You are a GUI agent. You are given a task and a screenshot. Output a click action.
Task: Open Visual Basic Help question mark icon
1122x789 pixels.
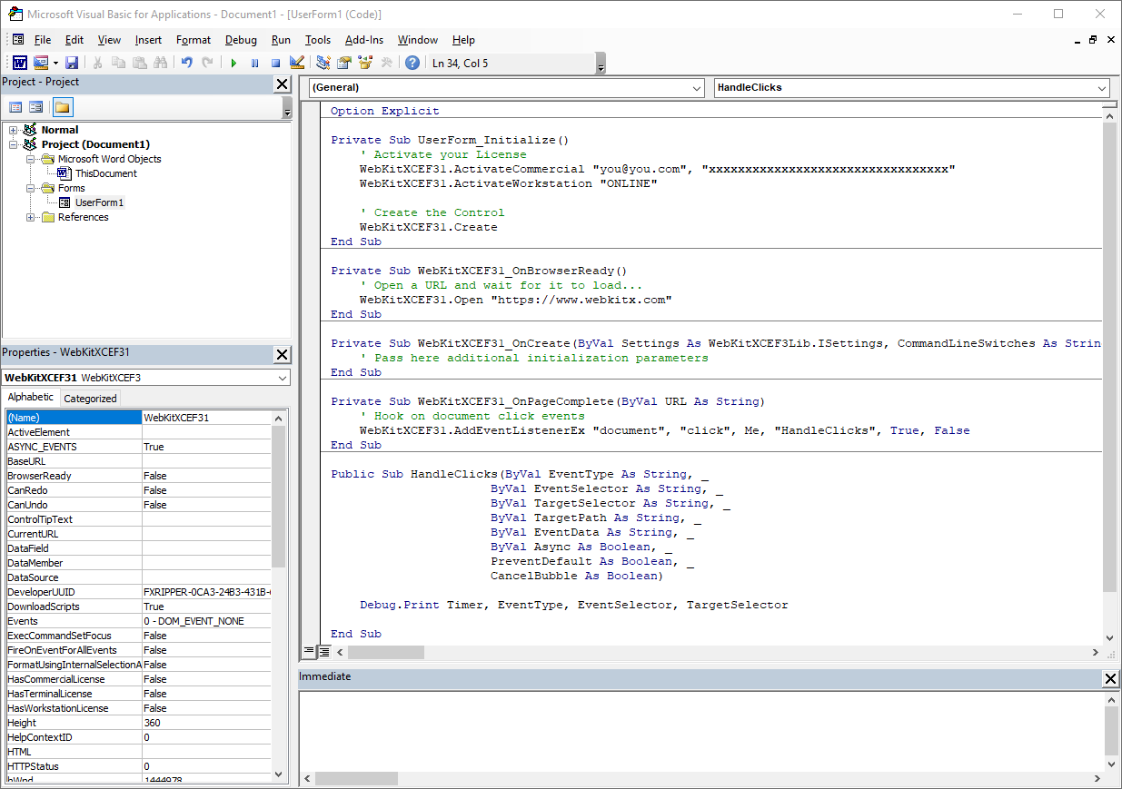[412, 63]
